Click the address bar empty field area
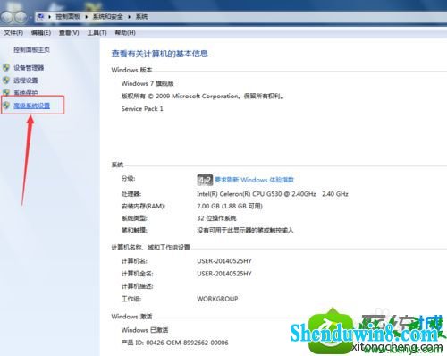The width and height of the screenshot is (447, 356). tap(298, 17)
